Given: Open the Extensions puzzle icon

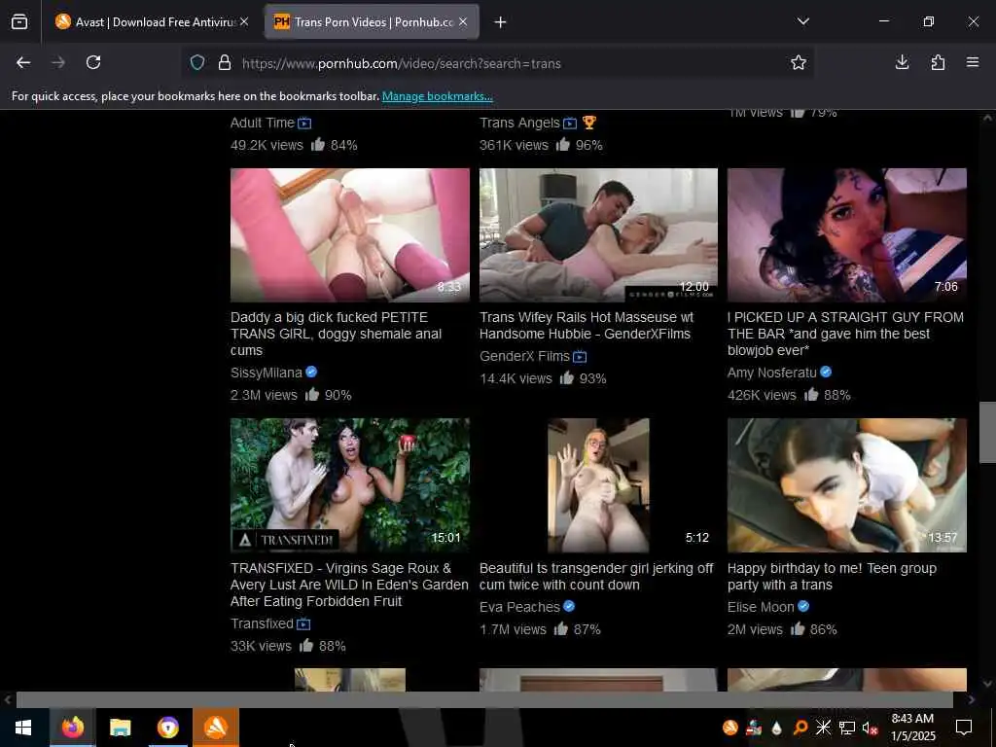Looking at the screenshot, I should 938,62.
